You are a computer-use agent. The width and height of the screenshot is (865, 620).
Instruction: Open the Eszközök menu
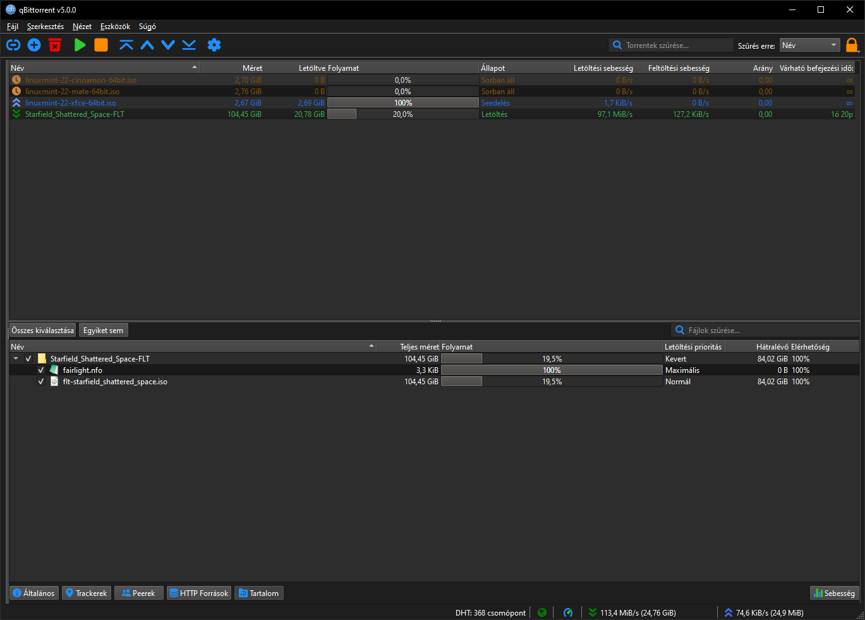(115, 27)
